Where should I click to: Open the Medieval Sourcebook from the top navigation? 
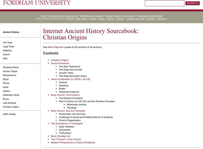(x=91, y=15)
